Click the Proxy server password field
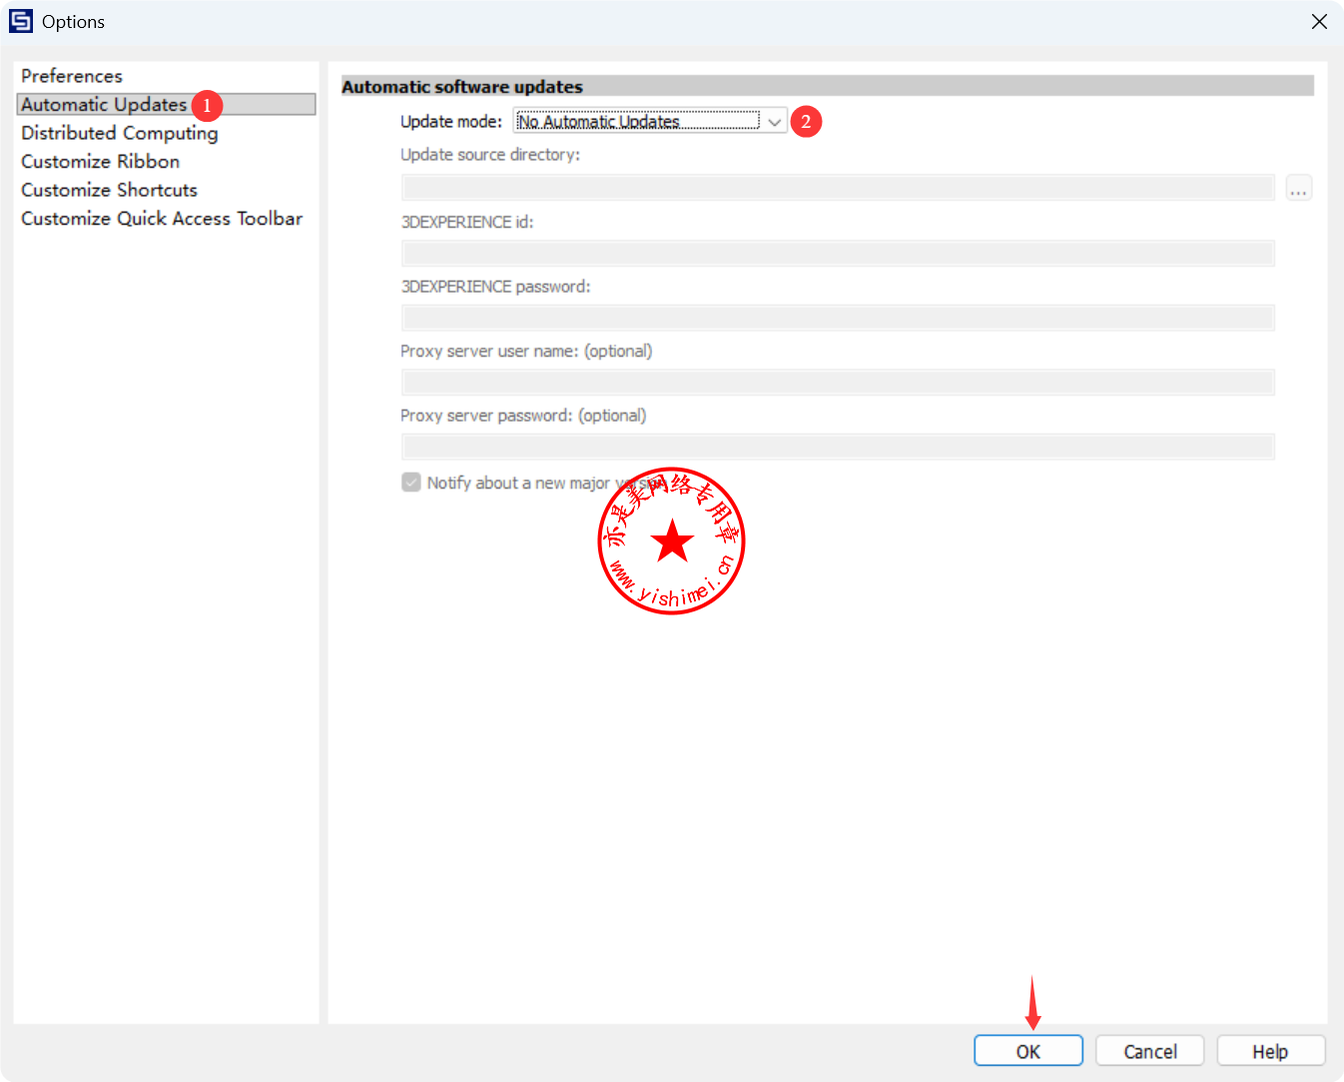This screenshot has width=1344, height=1082. pyautogui.click(x=837, y=447)
